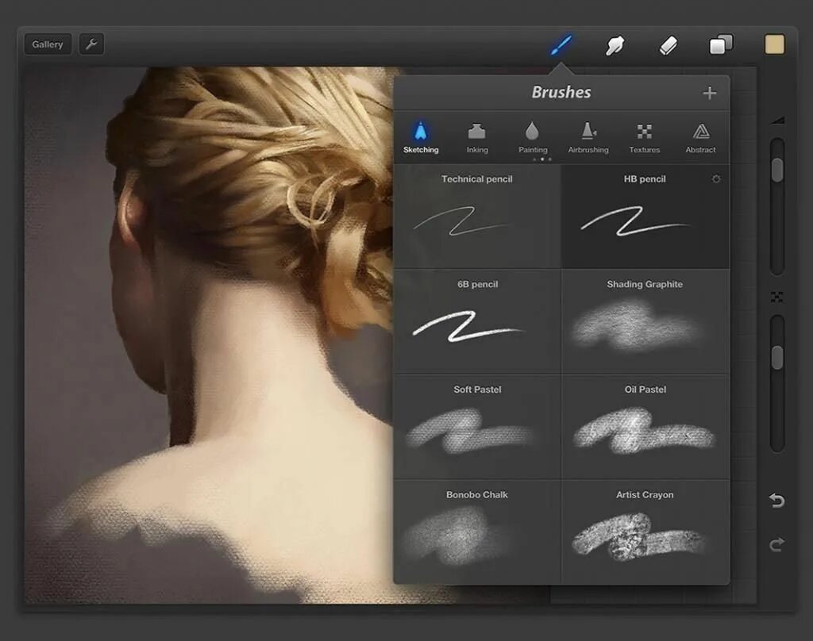
Task: Open the Abstract brush category
Action: pos(700,138)
